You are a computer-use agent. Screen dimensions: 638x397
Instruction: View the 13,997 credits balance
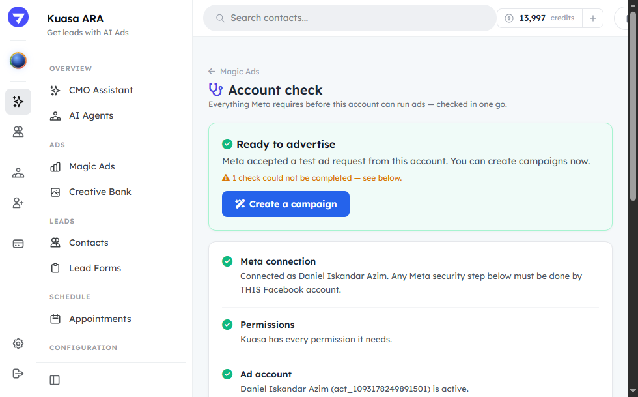pyautogui.click(x=540, y=18)
